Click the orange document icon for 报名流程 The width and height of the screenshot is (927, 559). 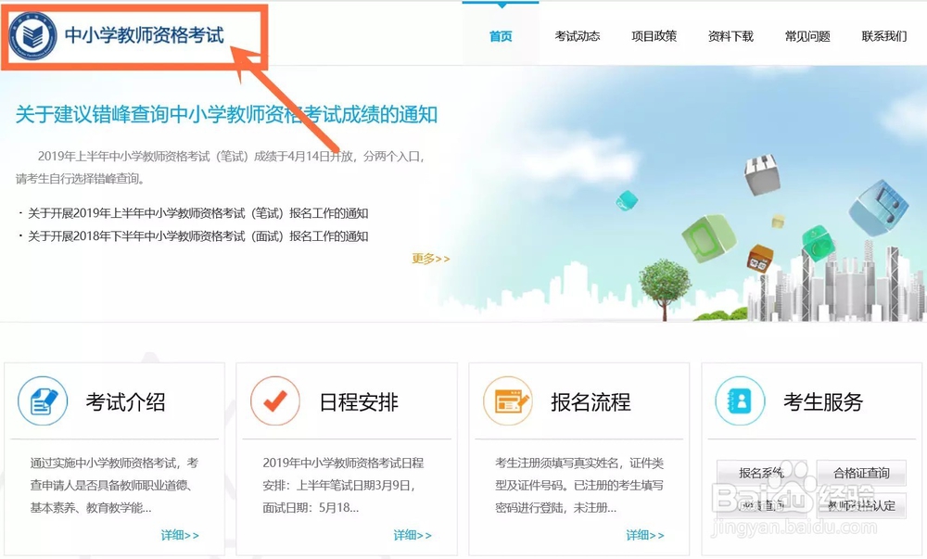pyautogui.click(x=507, y=400)
